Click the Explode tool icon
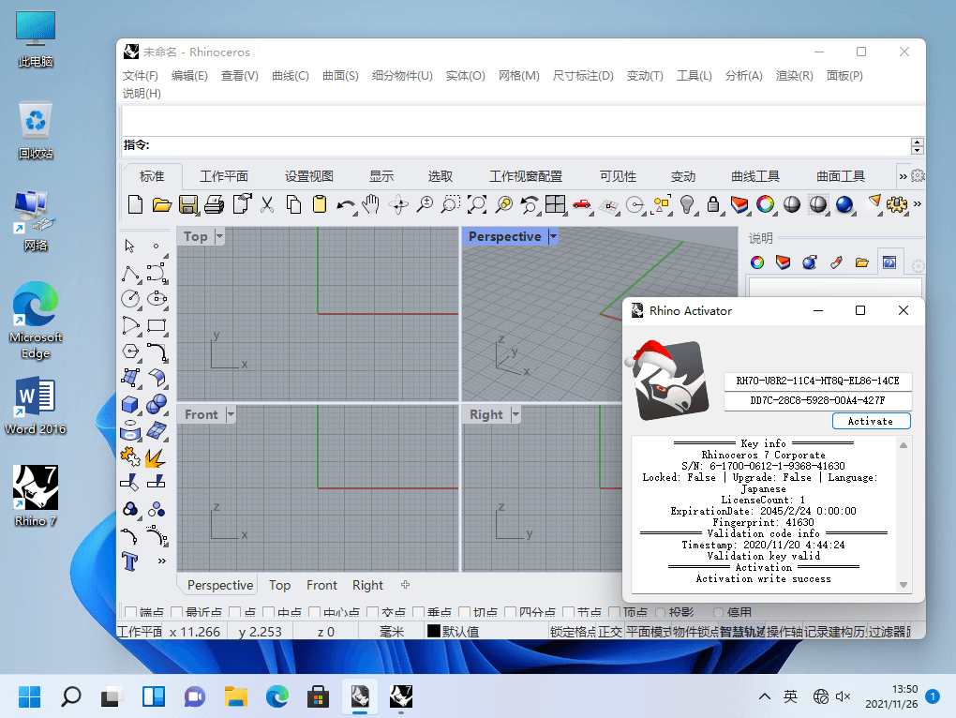 click(156, 456)
